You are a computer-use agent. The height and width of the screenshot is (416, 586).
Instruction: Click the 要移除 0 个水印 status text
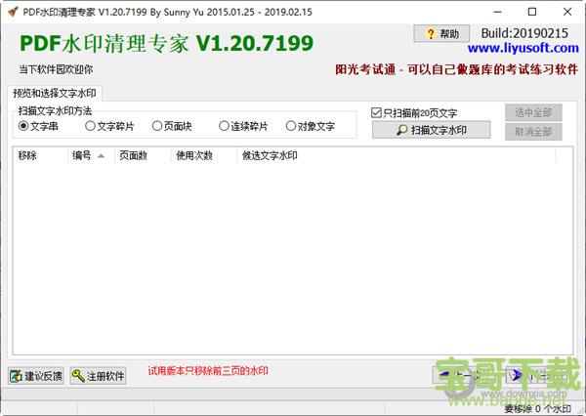(538, 409)
